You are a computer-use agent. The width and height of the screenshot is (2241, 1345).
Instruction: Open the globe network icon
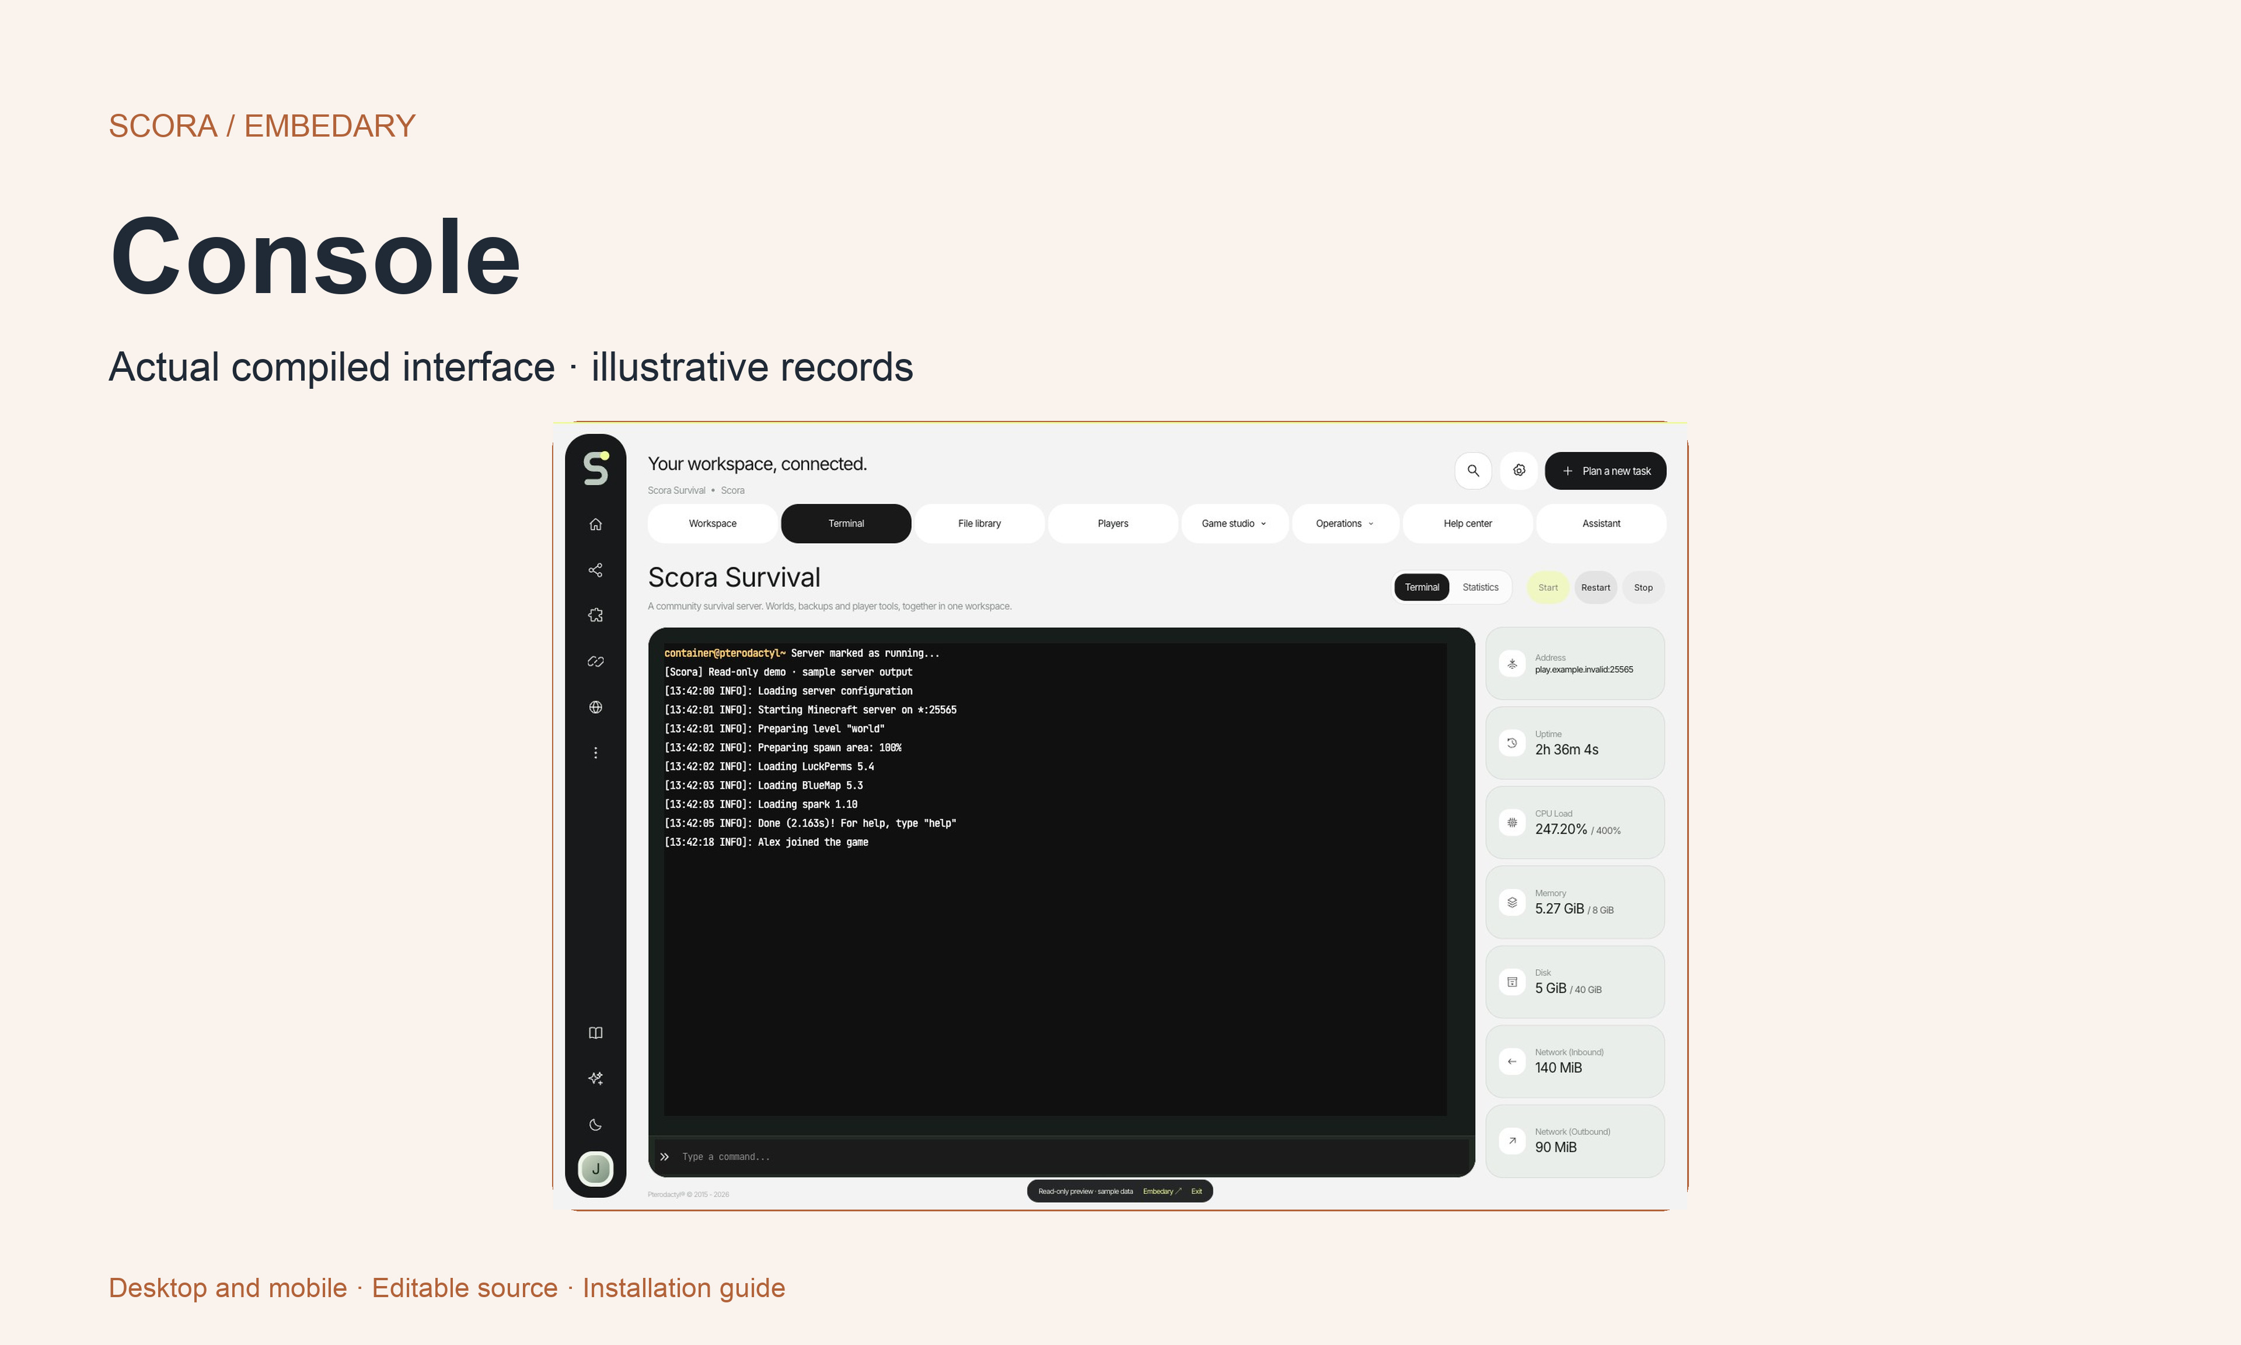pyautogui.click(x=595, y=707)
